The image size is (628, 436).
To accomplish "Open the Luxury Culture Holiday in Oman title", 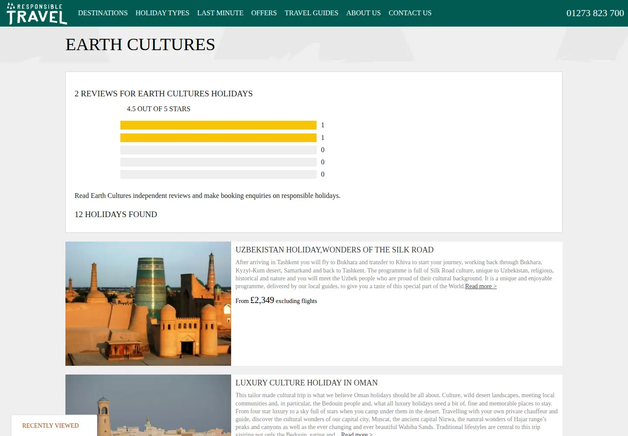I will point(307,383).
